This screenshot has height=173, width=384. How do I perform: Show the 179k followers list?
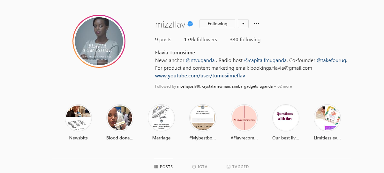(x=200, y=40)
